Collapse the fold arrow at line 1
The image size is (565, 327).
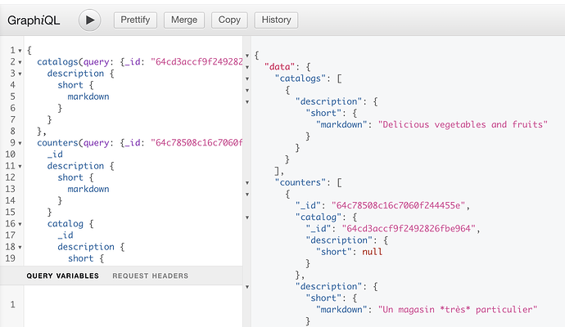click(x=18, y=51)
